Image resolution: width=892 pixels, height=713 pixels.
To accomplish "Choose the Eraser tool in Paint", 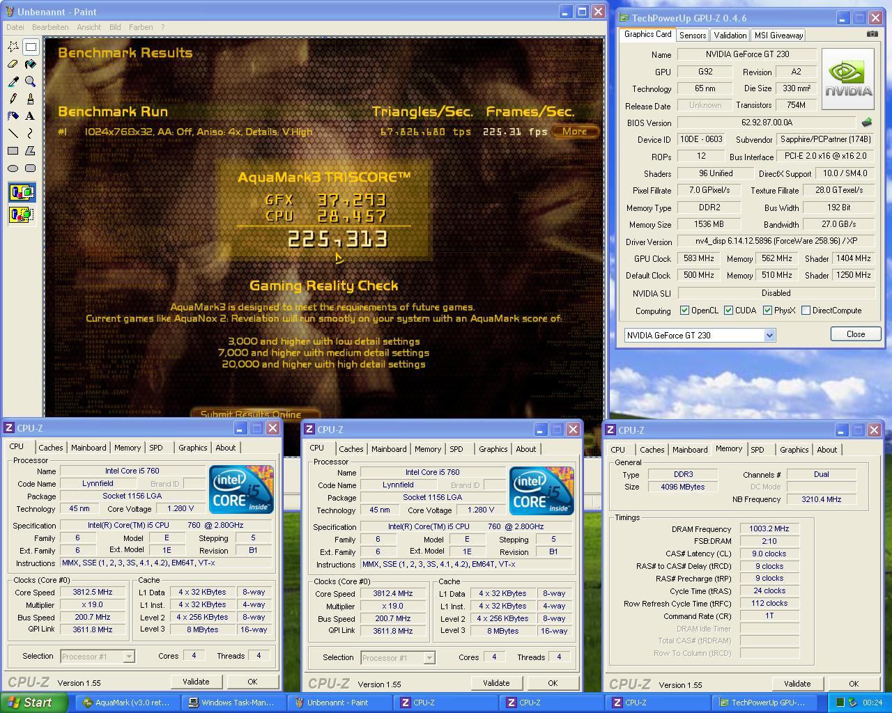I will [13, 64].
